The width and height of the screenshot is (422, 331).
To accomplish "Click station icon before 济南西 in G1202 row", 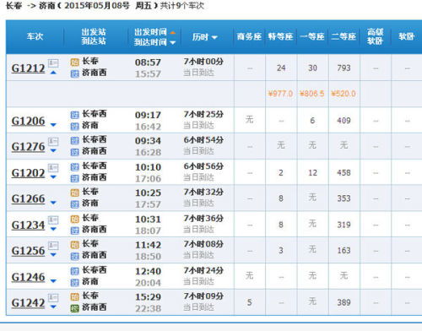I will [x=74, y=178].
